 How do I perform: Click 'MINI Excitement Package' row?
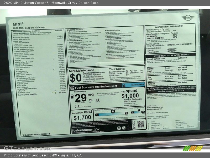[24, 66]
